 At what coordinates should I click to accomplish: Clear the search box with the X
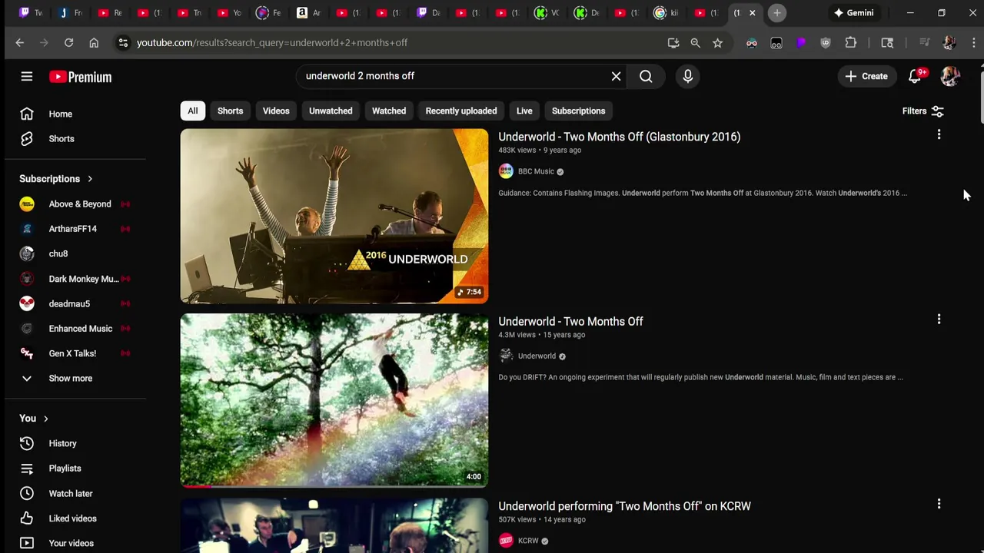[616, 76]
